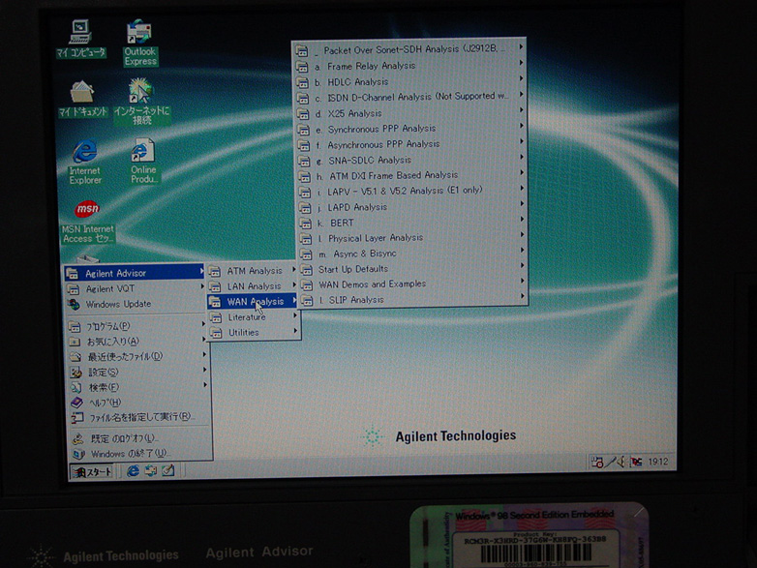Open the Asynchronous PPP Analysis entry
This screenshot has height=568, width=757.
pos(410,144)
